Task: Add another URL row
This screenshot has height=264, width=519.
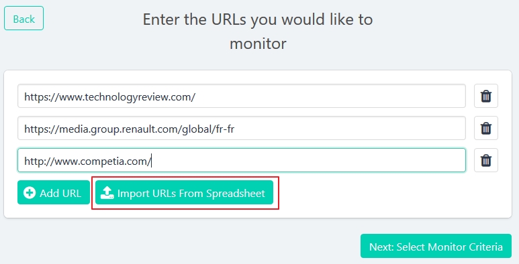Action: coord(54,192)
